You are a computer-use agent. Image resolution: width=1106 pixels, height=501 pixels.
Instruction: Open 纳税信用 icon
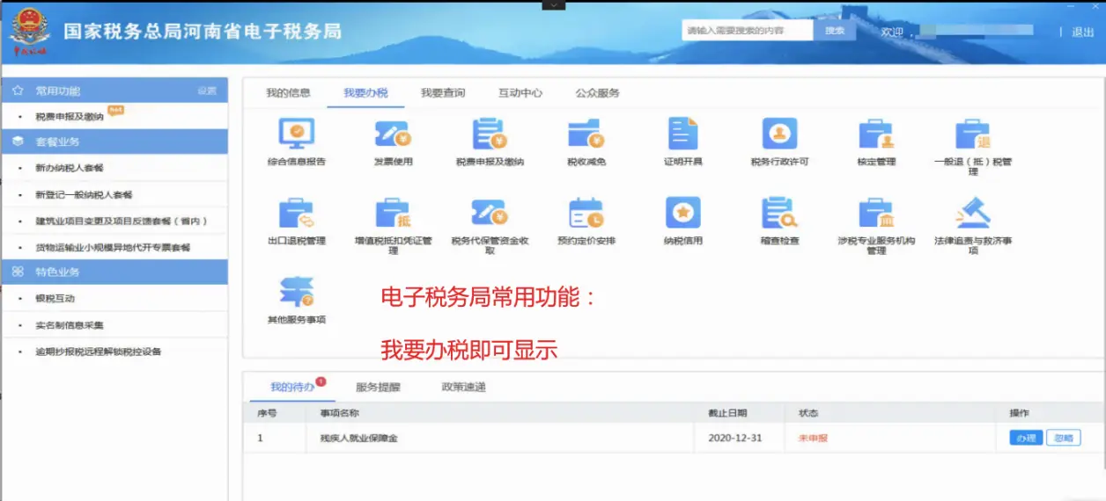683,214
